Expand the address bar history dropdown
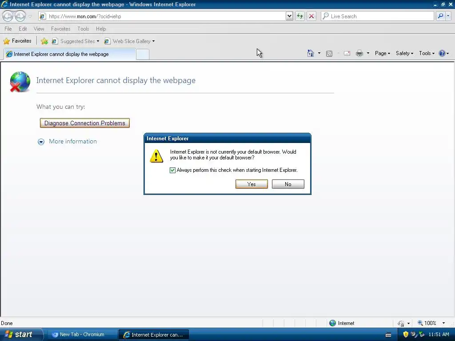Screen dimensions: 455x341 pos(289,16)
